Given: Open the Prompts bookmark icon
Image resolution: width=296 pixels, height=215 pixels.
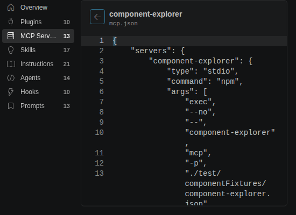Looking at the screenshot, I should (11, 106).
